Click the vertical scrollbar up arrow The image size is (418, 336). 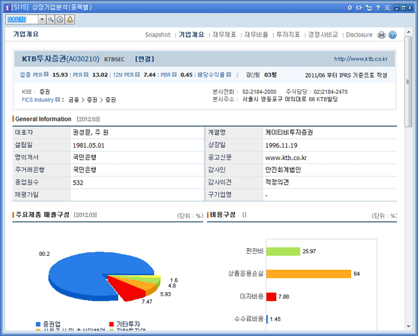point(408,31)
